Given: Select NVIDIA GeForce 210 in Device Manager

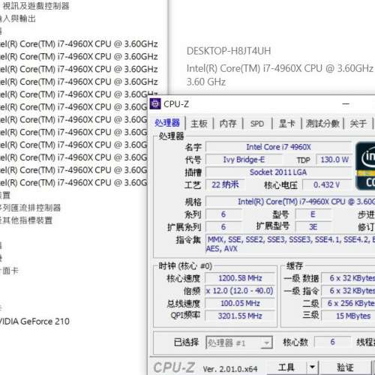Looking at the screenshot, I should point(34,321).
